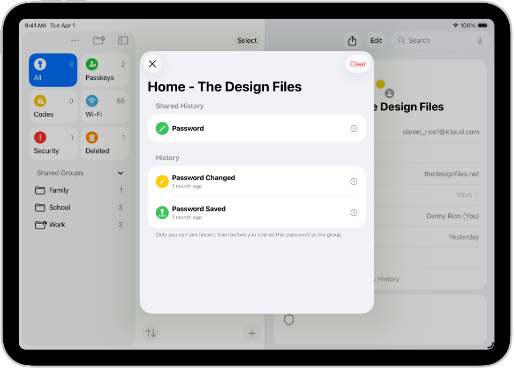This screenshot has width=514, height=369.
Task: Click chevron on Password Changed row
Action: (x=354, y=181)
